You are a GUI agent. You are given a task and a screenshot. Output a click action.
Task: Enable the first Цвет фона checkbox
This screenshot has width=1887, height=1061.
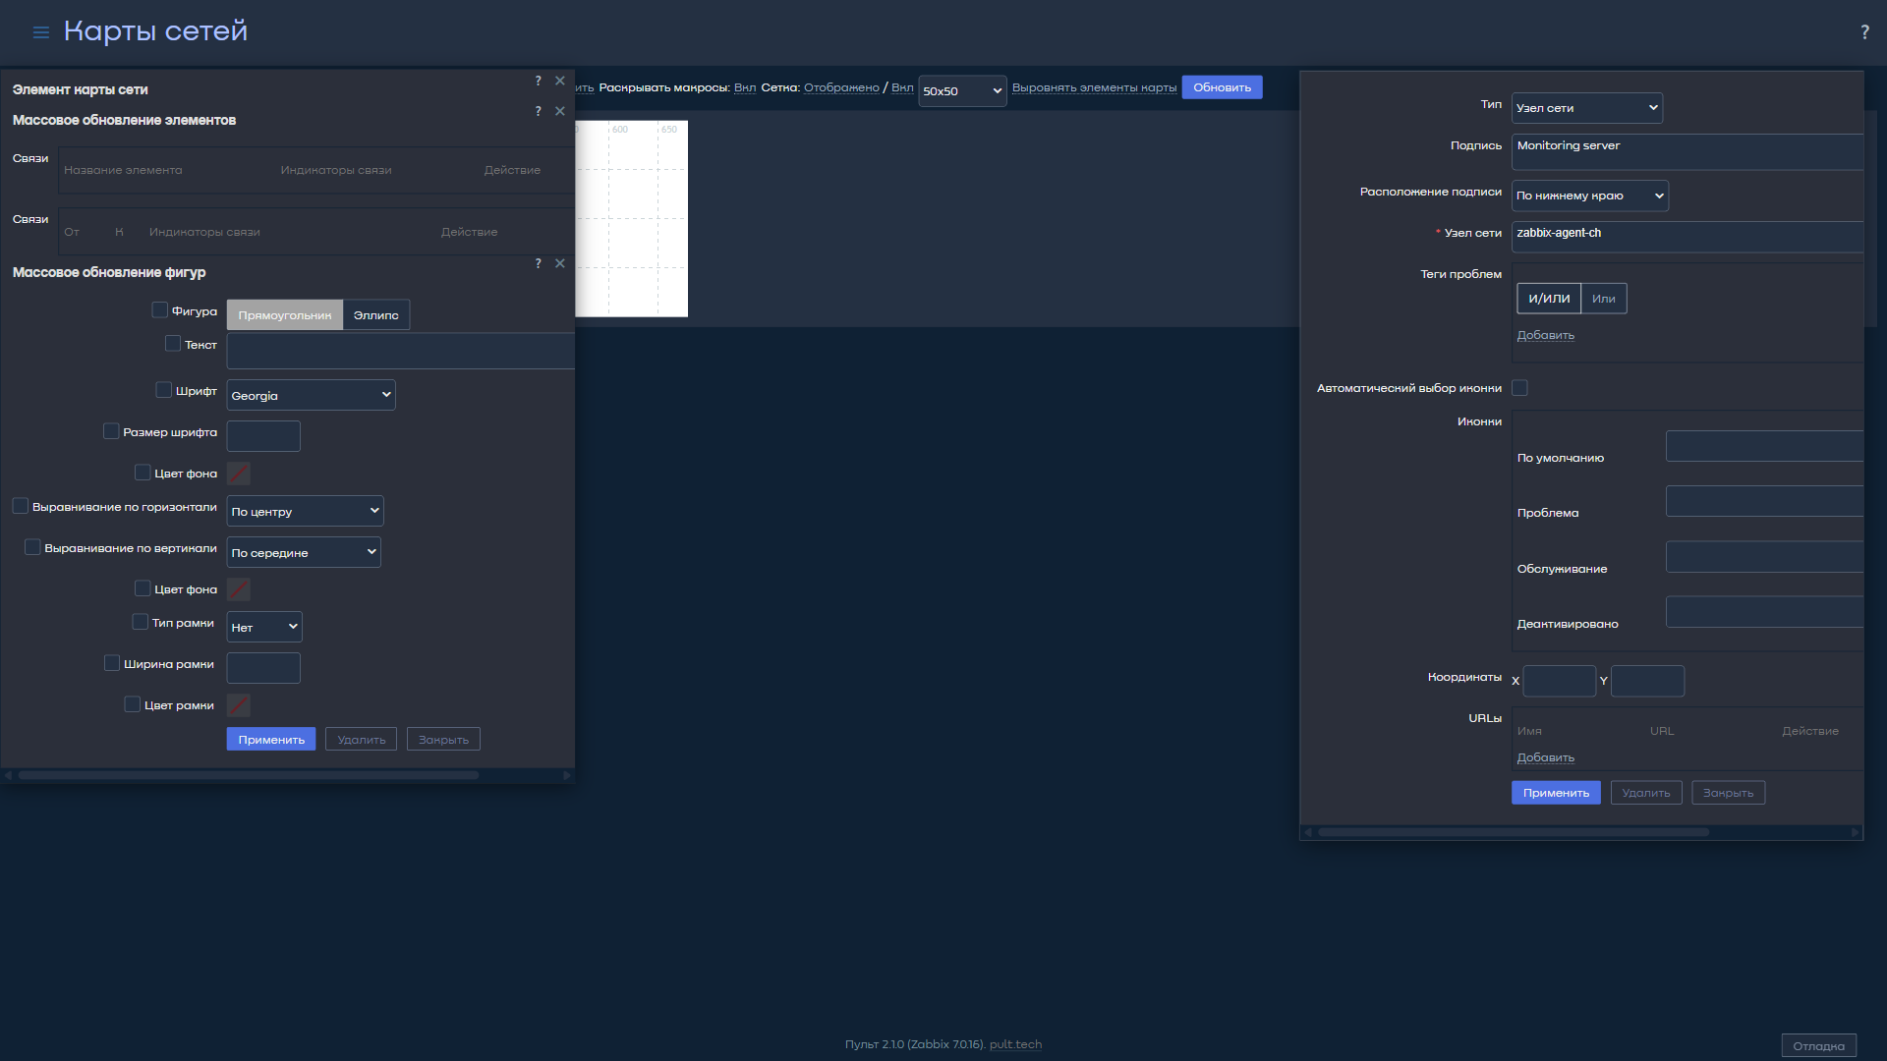[x=143, y=473]
